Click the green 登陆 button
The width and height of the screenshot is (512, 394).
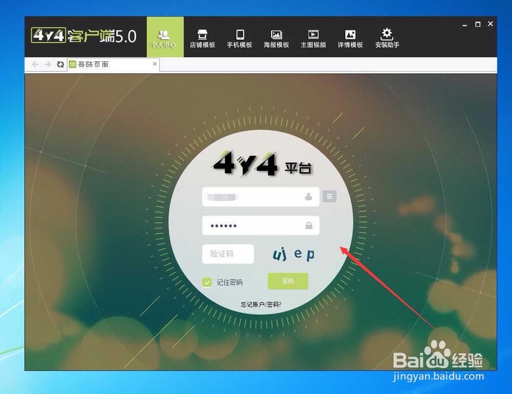tap(288, 281)
